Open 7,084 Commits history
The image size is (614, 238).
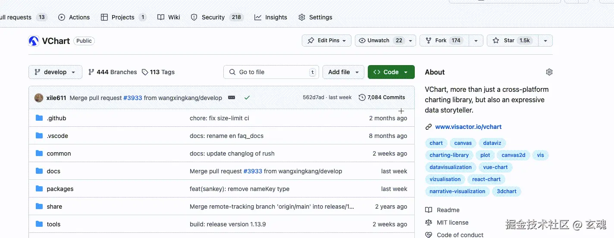pos(382,97)
